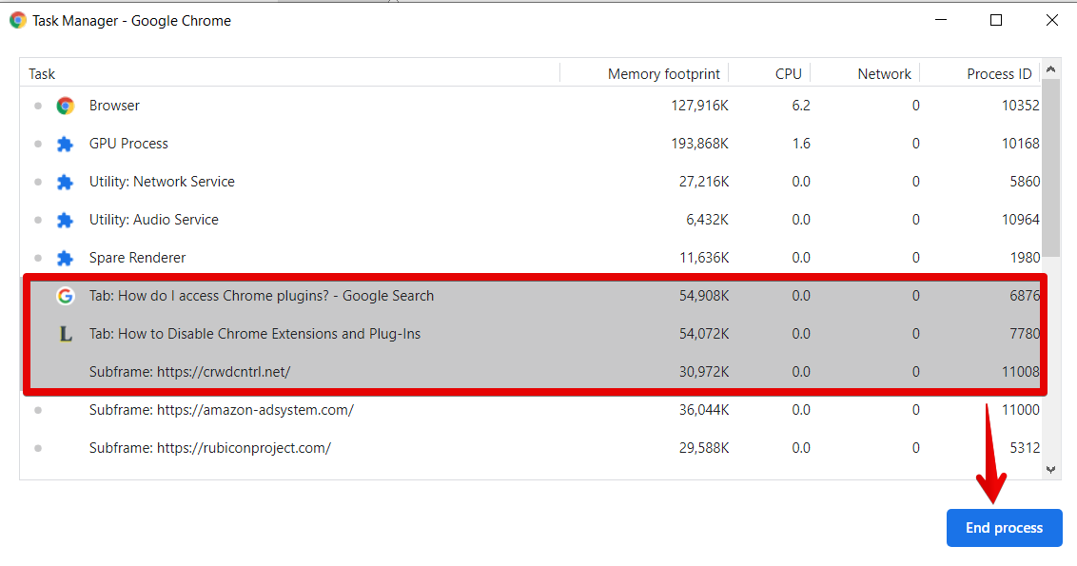Click the Chrome icon in Browser row
1077x566 pixels.
[65, 106]
